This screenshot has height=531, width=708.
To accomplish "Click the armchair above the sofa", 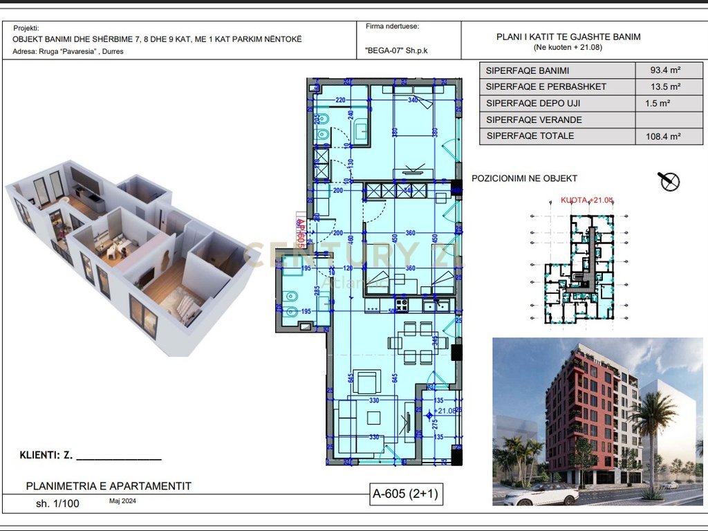I will (366, 381).
